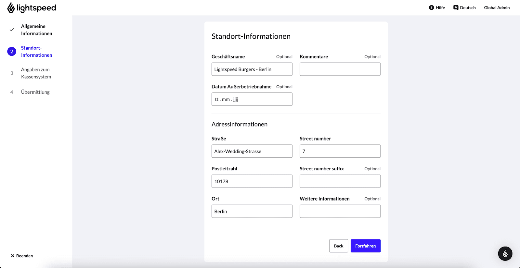Click the step 2 circle badge
The image size is (520, 268).
coord(12,52)
